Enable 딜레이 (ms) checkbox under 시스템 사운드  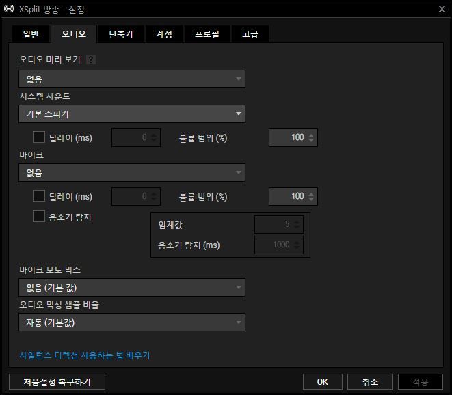39,137
